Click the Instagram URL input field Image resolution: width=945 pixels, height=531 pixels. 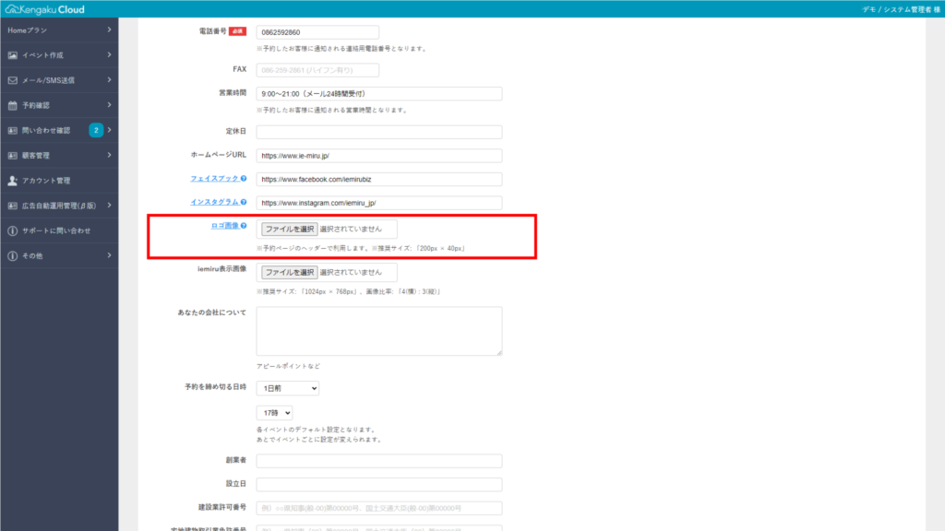pos(379,203)
